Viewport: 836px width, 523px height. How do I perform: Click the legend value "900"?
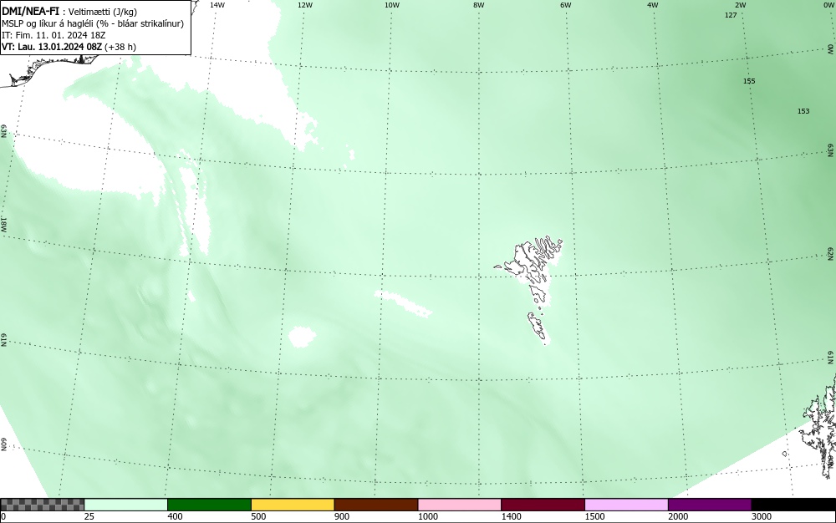(342, 516)
